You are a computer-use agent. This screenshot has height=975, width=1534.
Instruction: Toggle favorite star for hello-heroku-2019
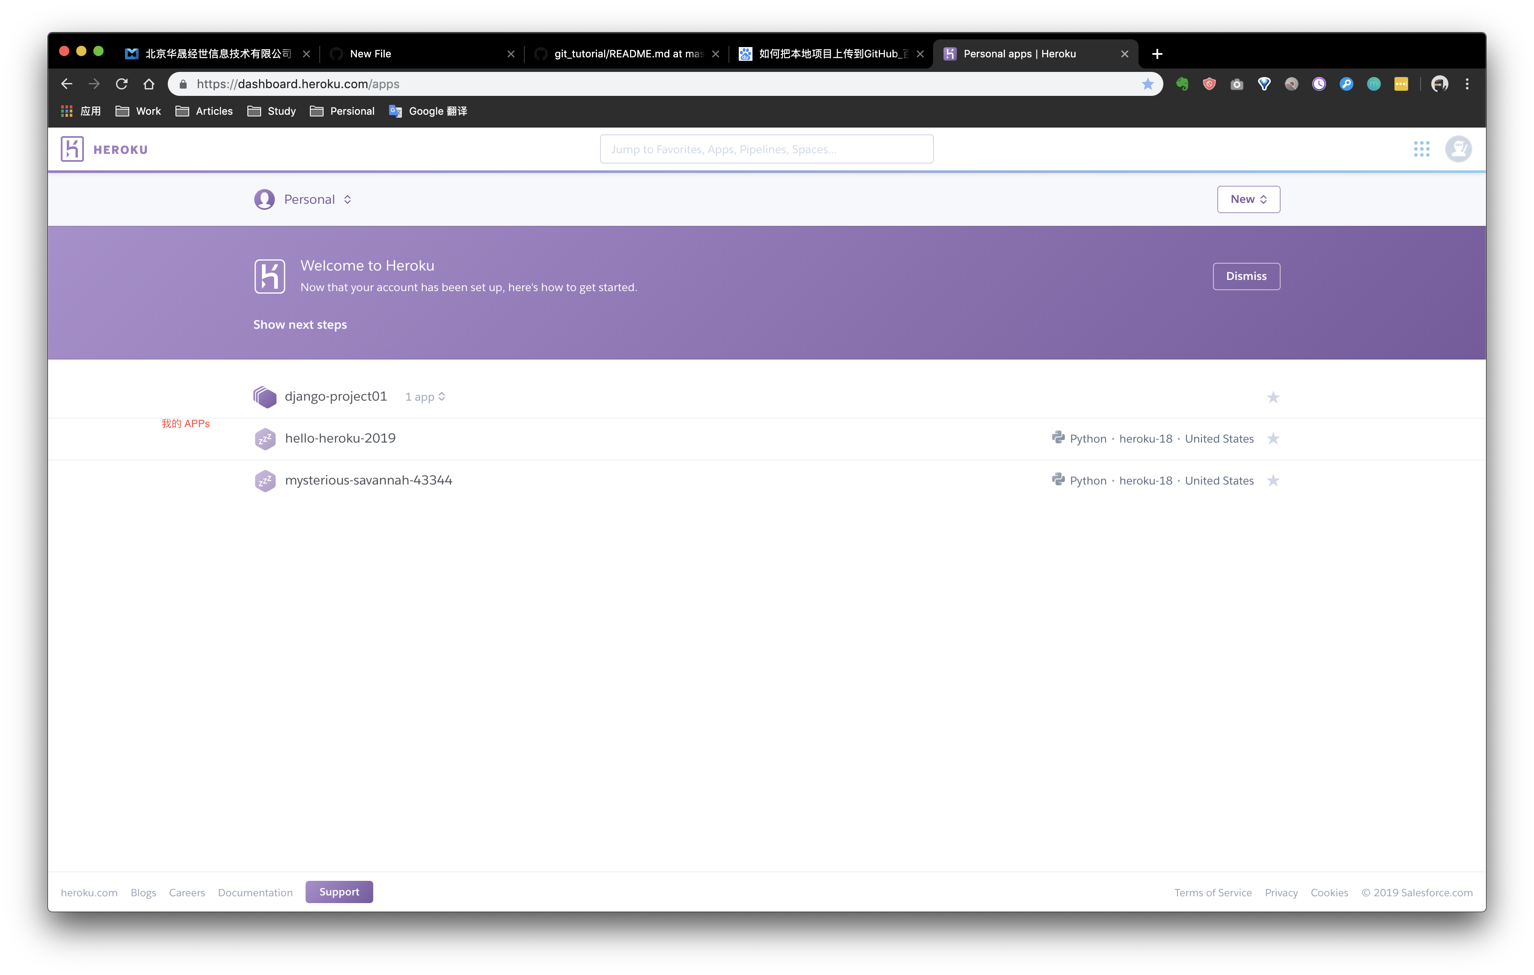tap(1273, 439)
